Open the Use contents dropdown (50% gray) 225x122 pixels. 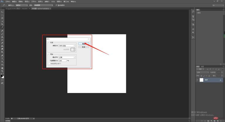click(67, 46)
